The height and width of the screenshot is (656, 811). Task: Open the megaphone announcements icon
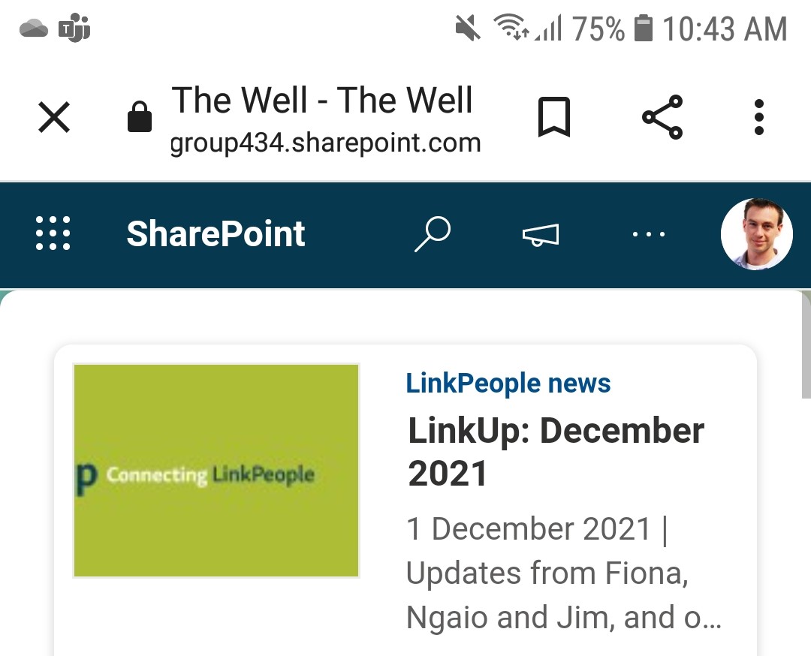pos(541,235)
